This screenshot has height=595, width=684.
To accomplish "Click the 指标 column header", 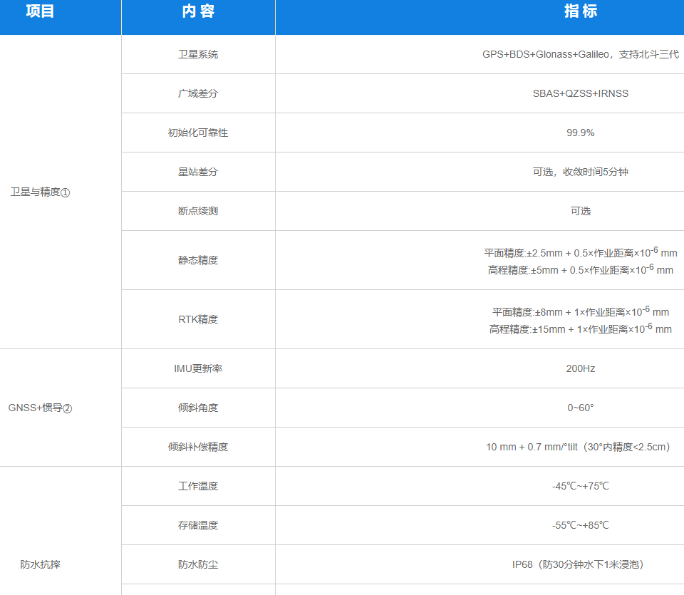I will tap(580, 11).
